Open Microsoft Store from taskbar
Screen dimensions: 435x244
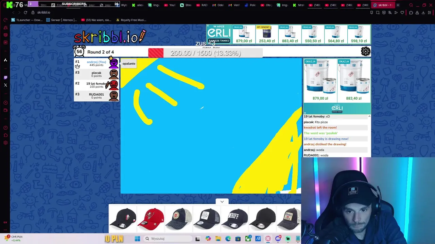click(x=238, y=239)
